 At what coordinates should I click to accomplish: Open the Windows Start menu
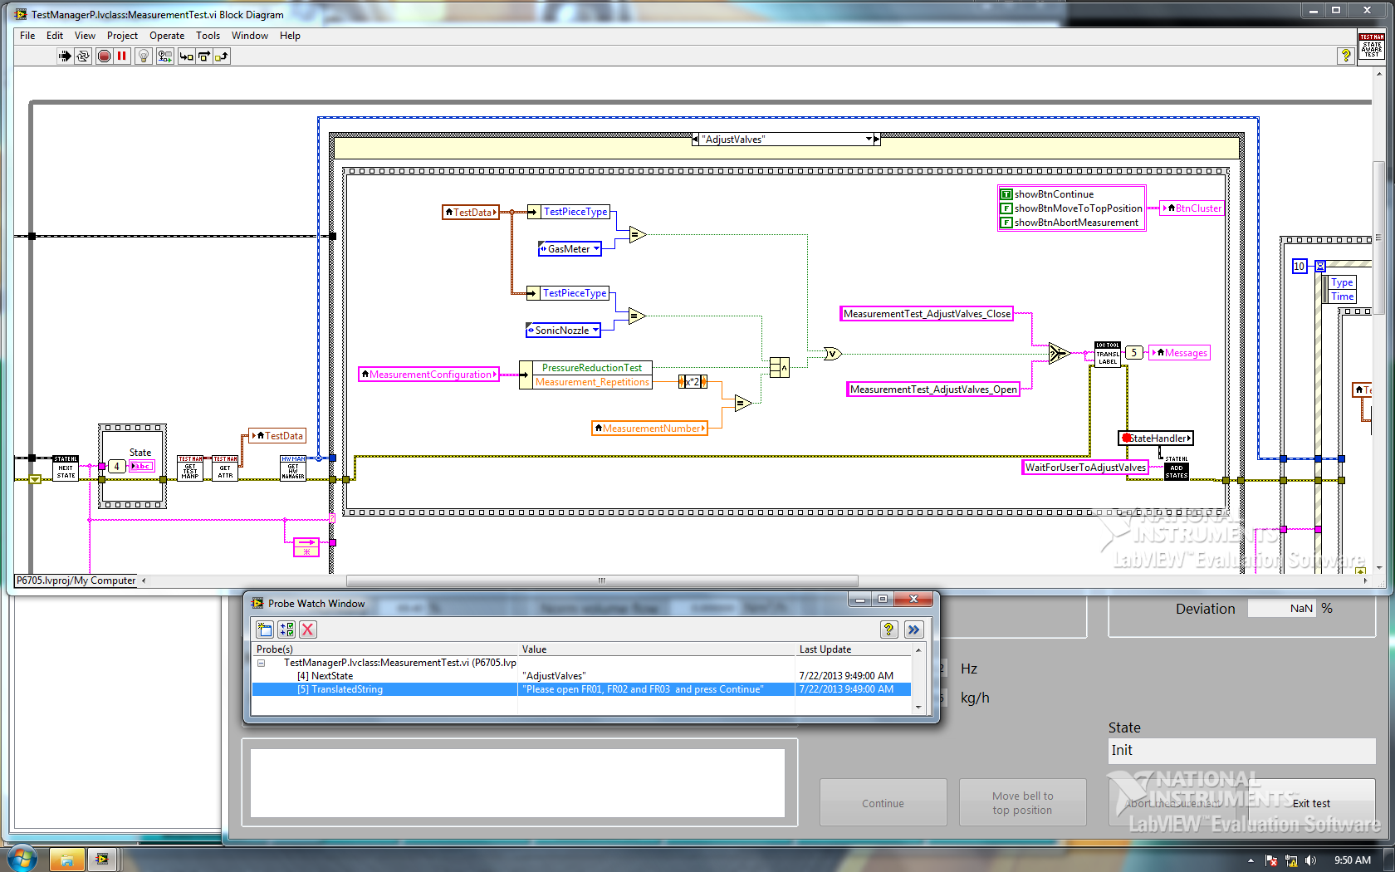pos(21,858)
